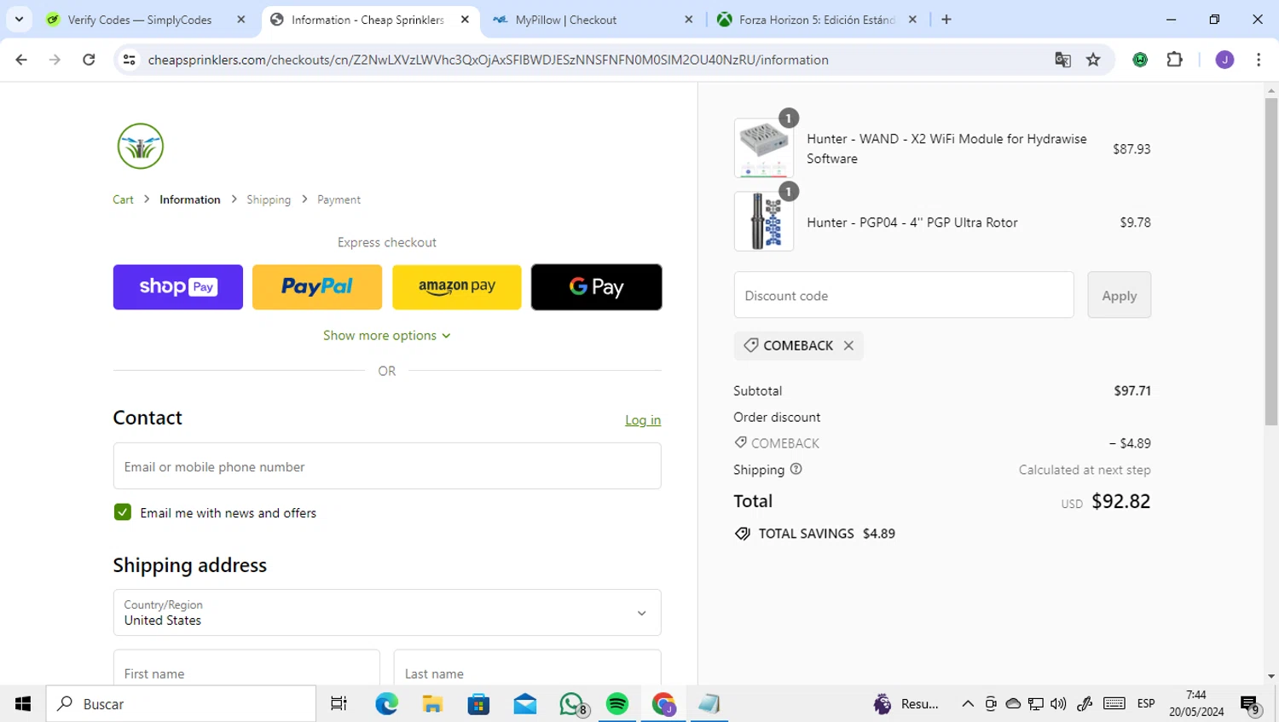Show hidden system tray icons
The width and height of the screenshot is (1279, 722).
[x=968, y=704]
